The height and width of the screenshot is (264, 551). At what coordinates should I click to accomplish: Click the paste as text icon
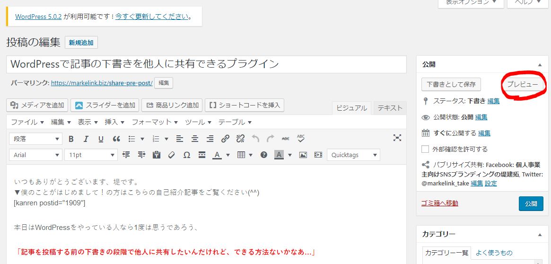pyautogui.click(x=157, y=155)
